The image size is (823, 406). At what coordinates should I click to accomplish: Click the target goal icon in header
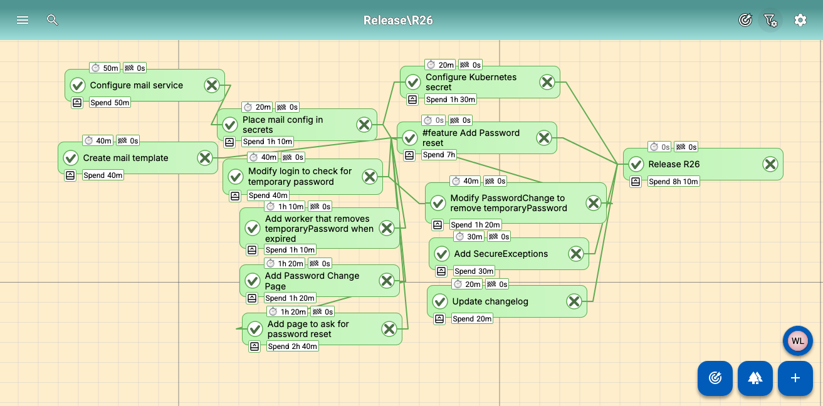tap(745, 20)
